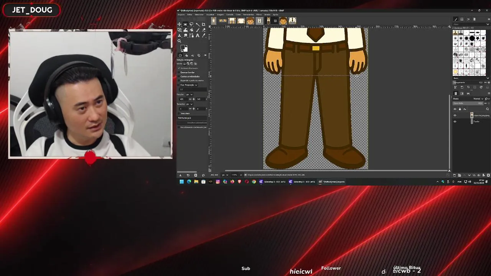Open the Imagem menu
The height and width of the screenshot is (276, 491).
[x=220, y=15]
